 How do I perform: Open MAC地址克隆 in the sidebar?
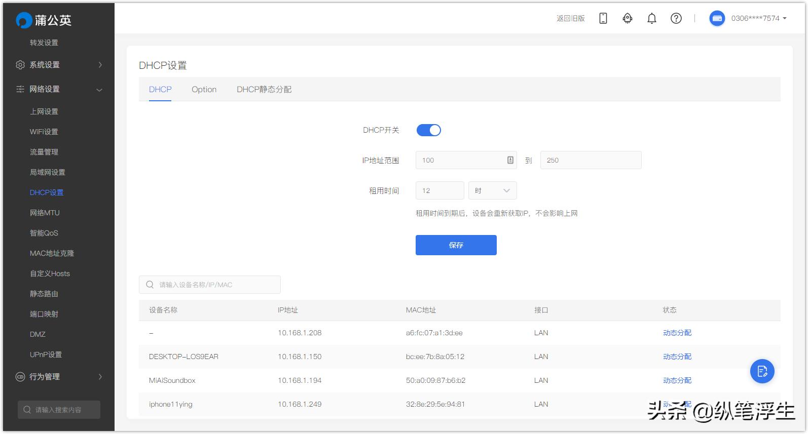[52, 253]
